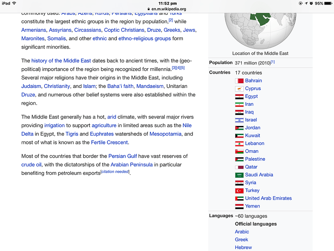
Task: Click the Yemen flag icon
Action: [239, 206]
